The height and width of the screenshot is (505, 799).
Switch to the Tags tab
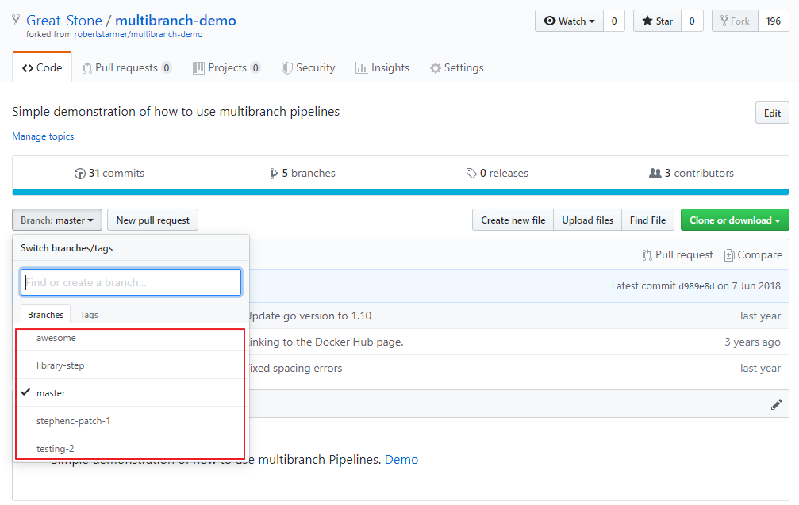89,315
